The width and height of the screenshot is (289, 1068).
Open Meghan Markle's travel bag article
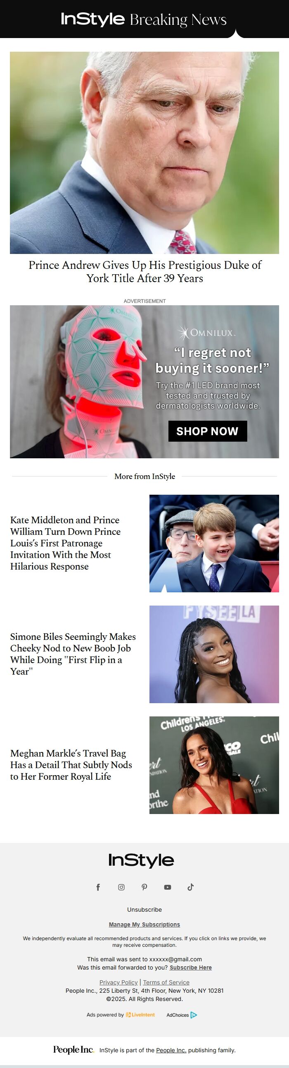pyautogui.click(x=71, y=765)
